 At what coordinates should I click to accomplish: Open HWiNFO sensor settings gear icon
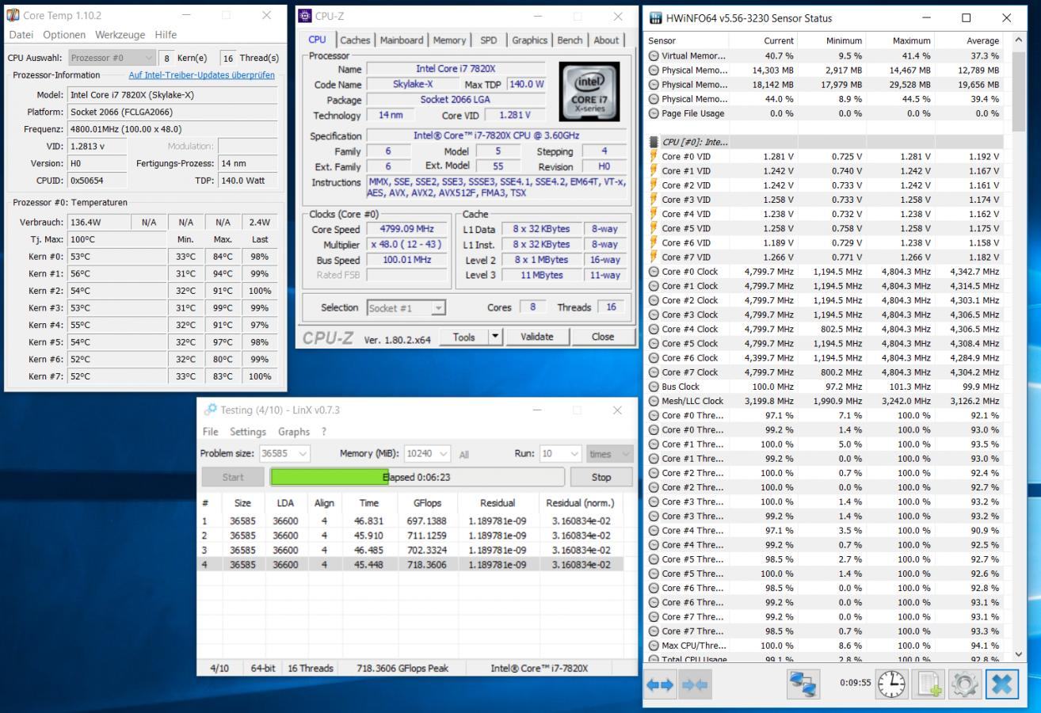tap(964, 684)
